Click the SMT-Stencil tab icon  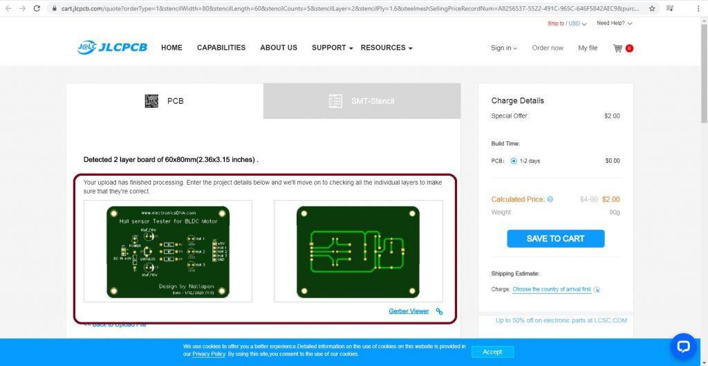point(335,101)
